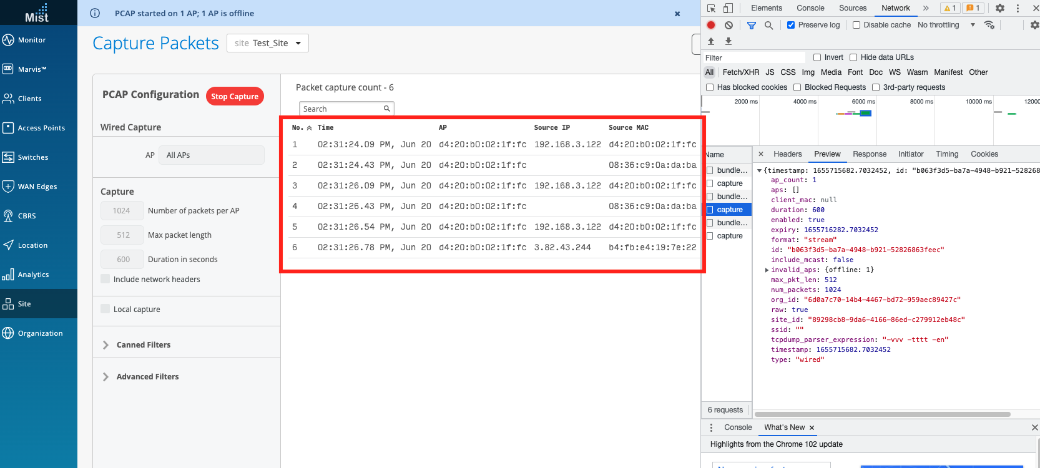Click the inspect element picker icon
The image size is (1040, 468).
pyautogui.click(x=712, y=8)
